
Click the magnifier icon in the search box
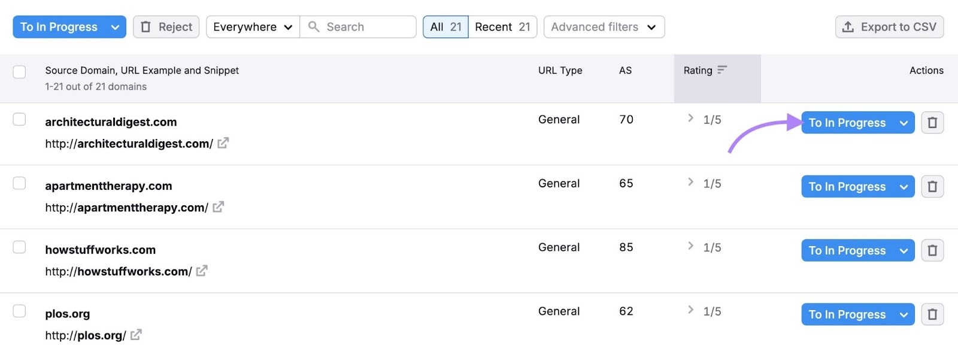[314, 27]
